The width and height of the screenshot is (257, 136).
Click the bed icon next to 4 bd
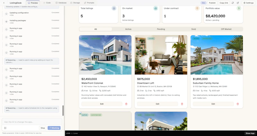coord(83,91)
